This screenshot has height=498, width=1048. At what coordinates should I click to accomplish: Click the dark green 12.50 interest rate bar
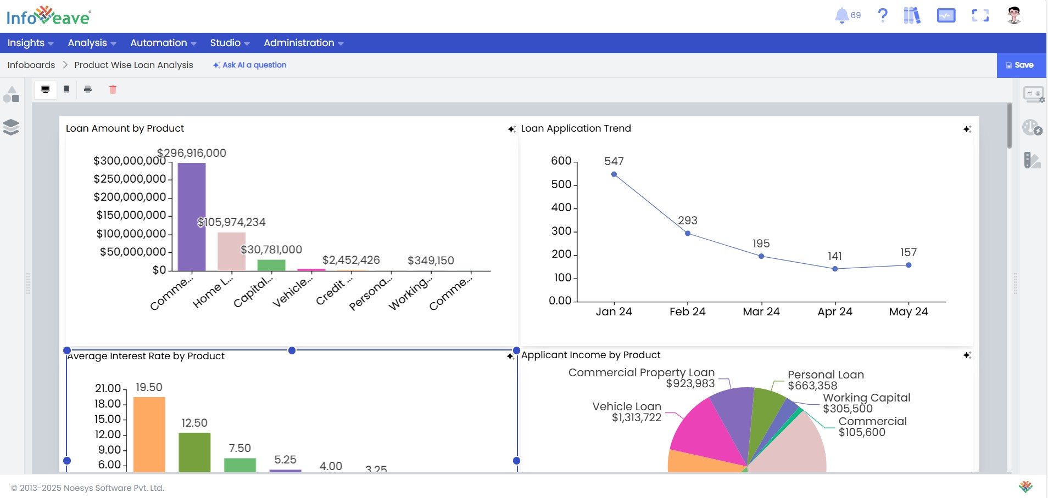coord(194,452)
